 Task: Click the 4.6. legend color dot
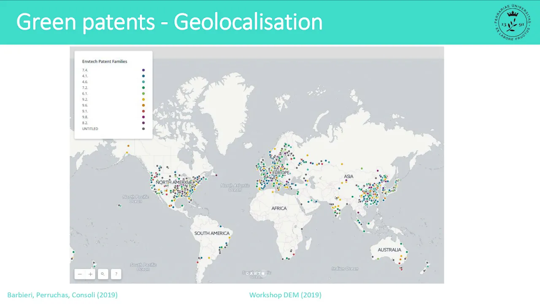coord(143,82)
